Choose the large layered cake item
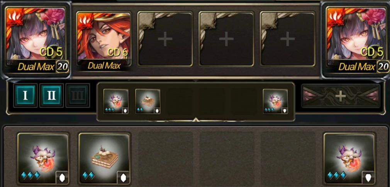The height and width of the screenshot is (187, 390). coord(105,158)
